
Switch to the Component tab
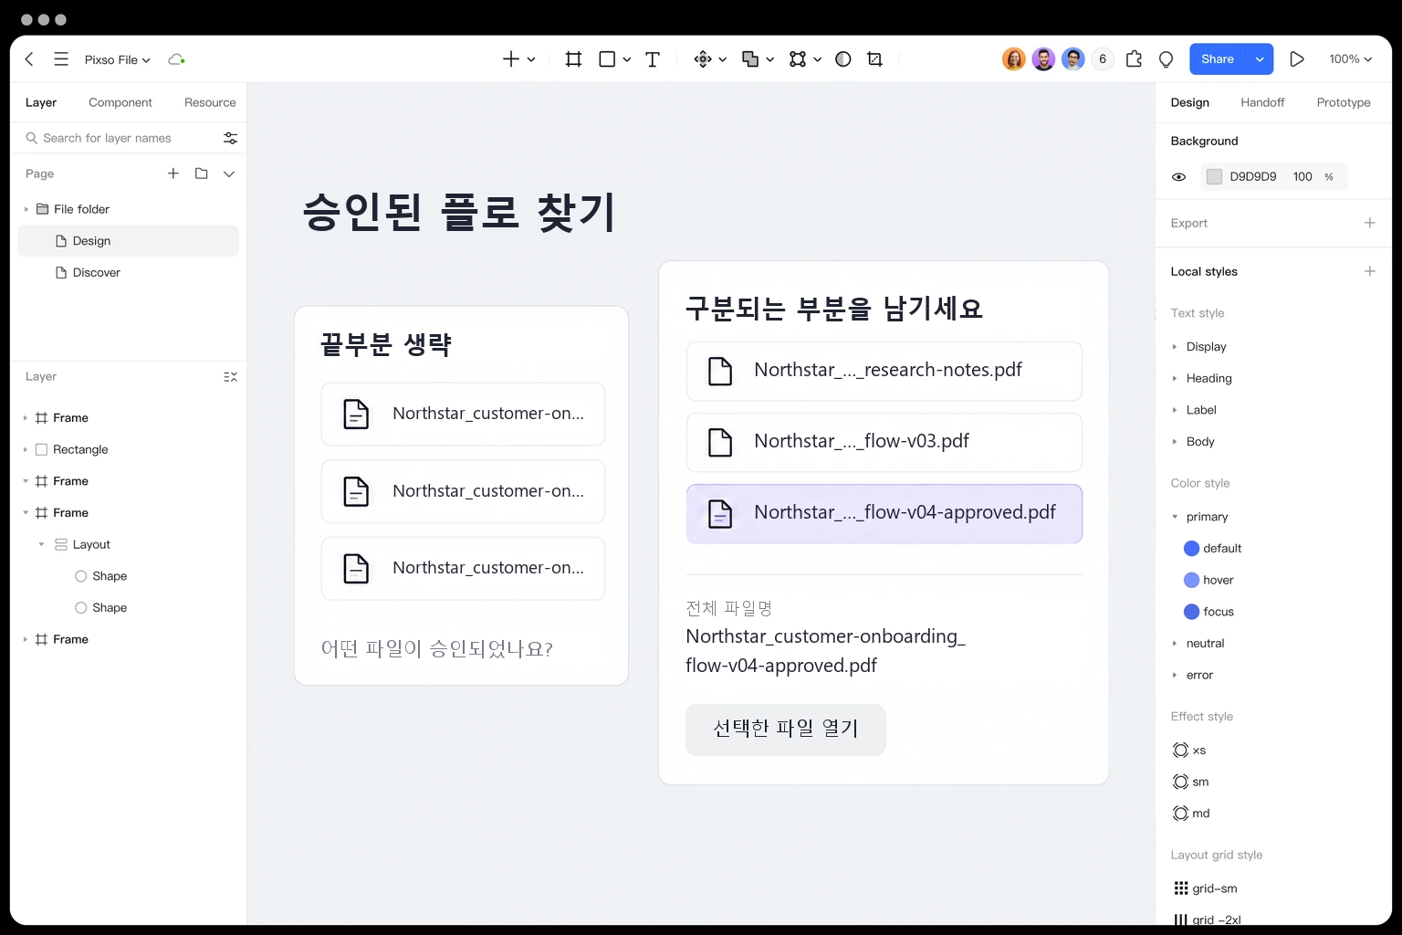(x=120, y=102)
